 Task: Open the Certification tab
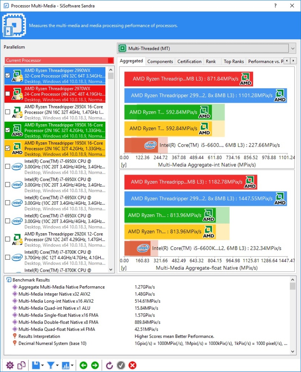(x=189, y=61)
